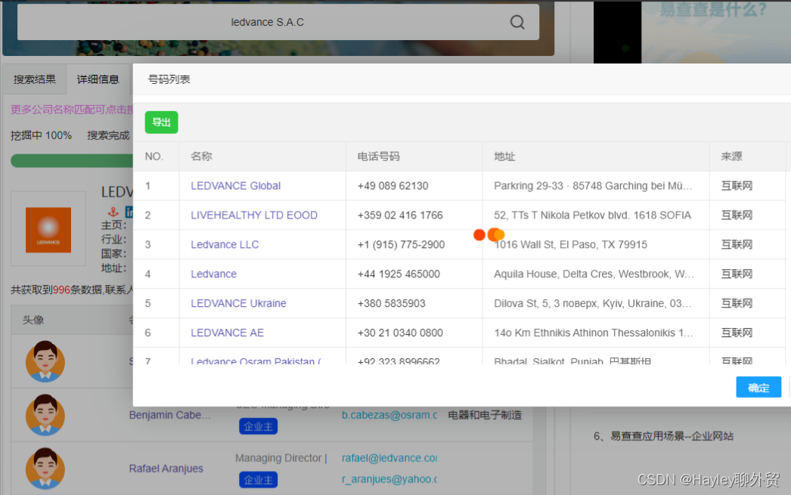
Task: Open the Ledvance LLC link
Action: tap(225, 244)
